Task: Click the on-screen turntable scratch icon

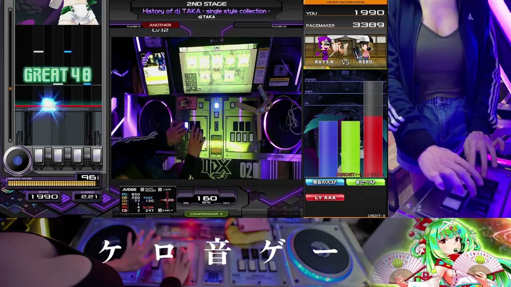Action: pos(17,160)
